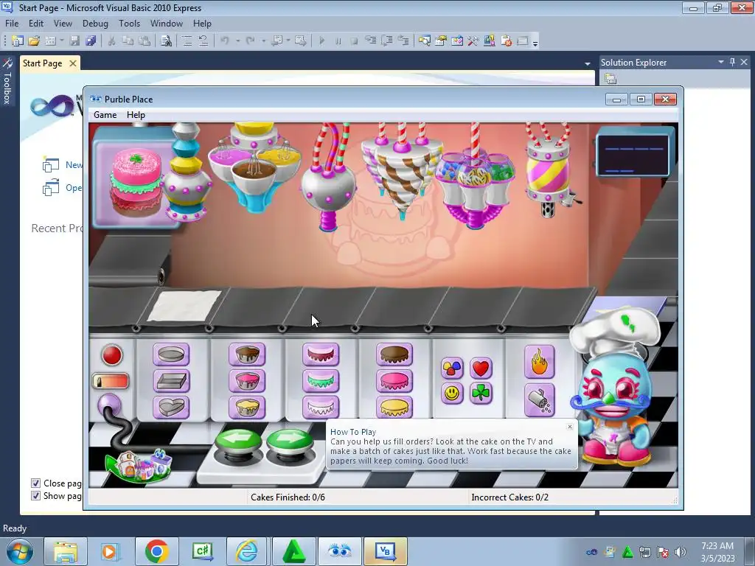Click the Error List toolbar icon

tap(506, 41)
